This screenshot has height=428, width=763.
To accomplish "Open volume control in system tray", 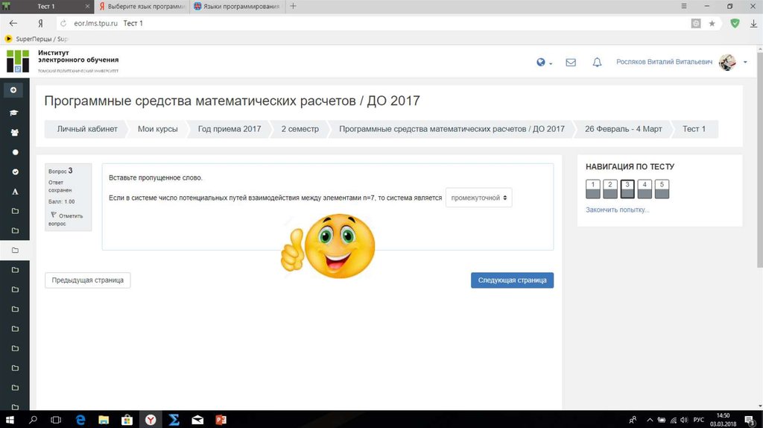I will click(684, 420).
